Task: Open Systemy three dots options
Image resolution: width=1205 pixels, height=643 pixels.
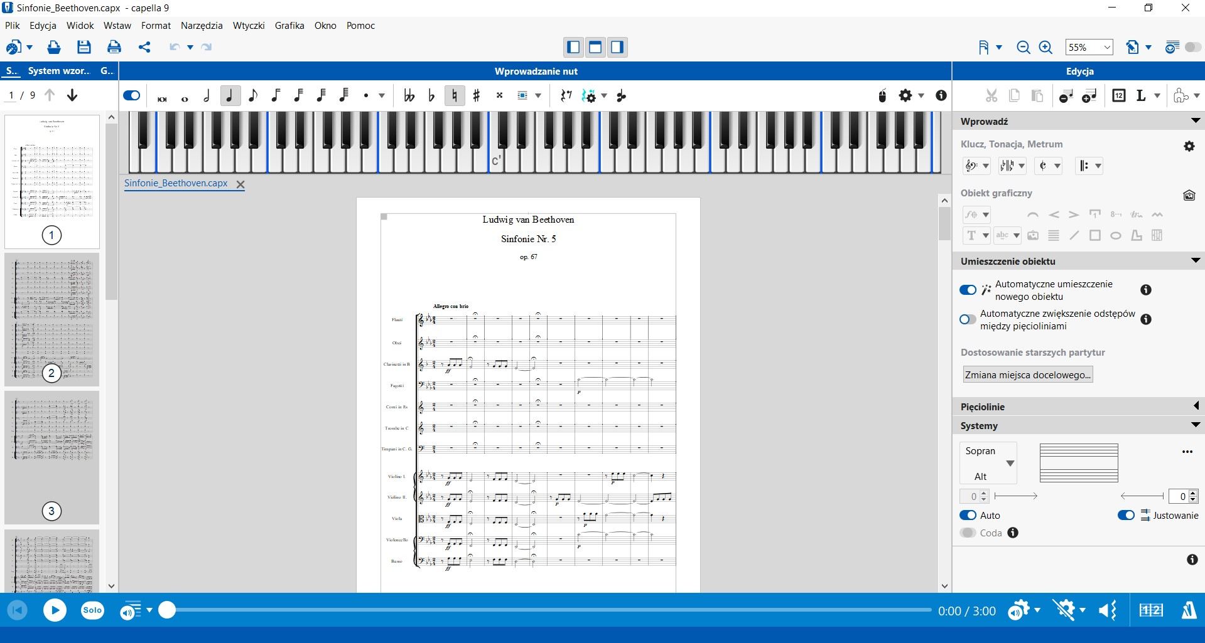Action: point(1187,452)
